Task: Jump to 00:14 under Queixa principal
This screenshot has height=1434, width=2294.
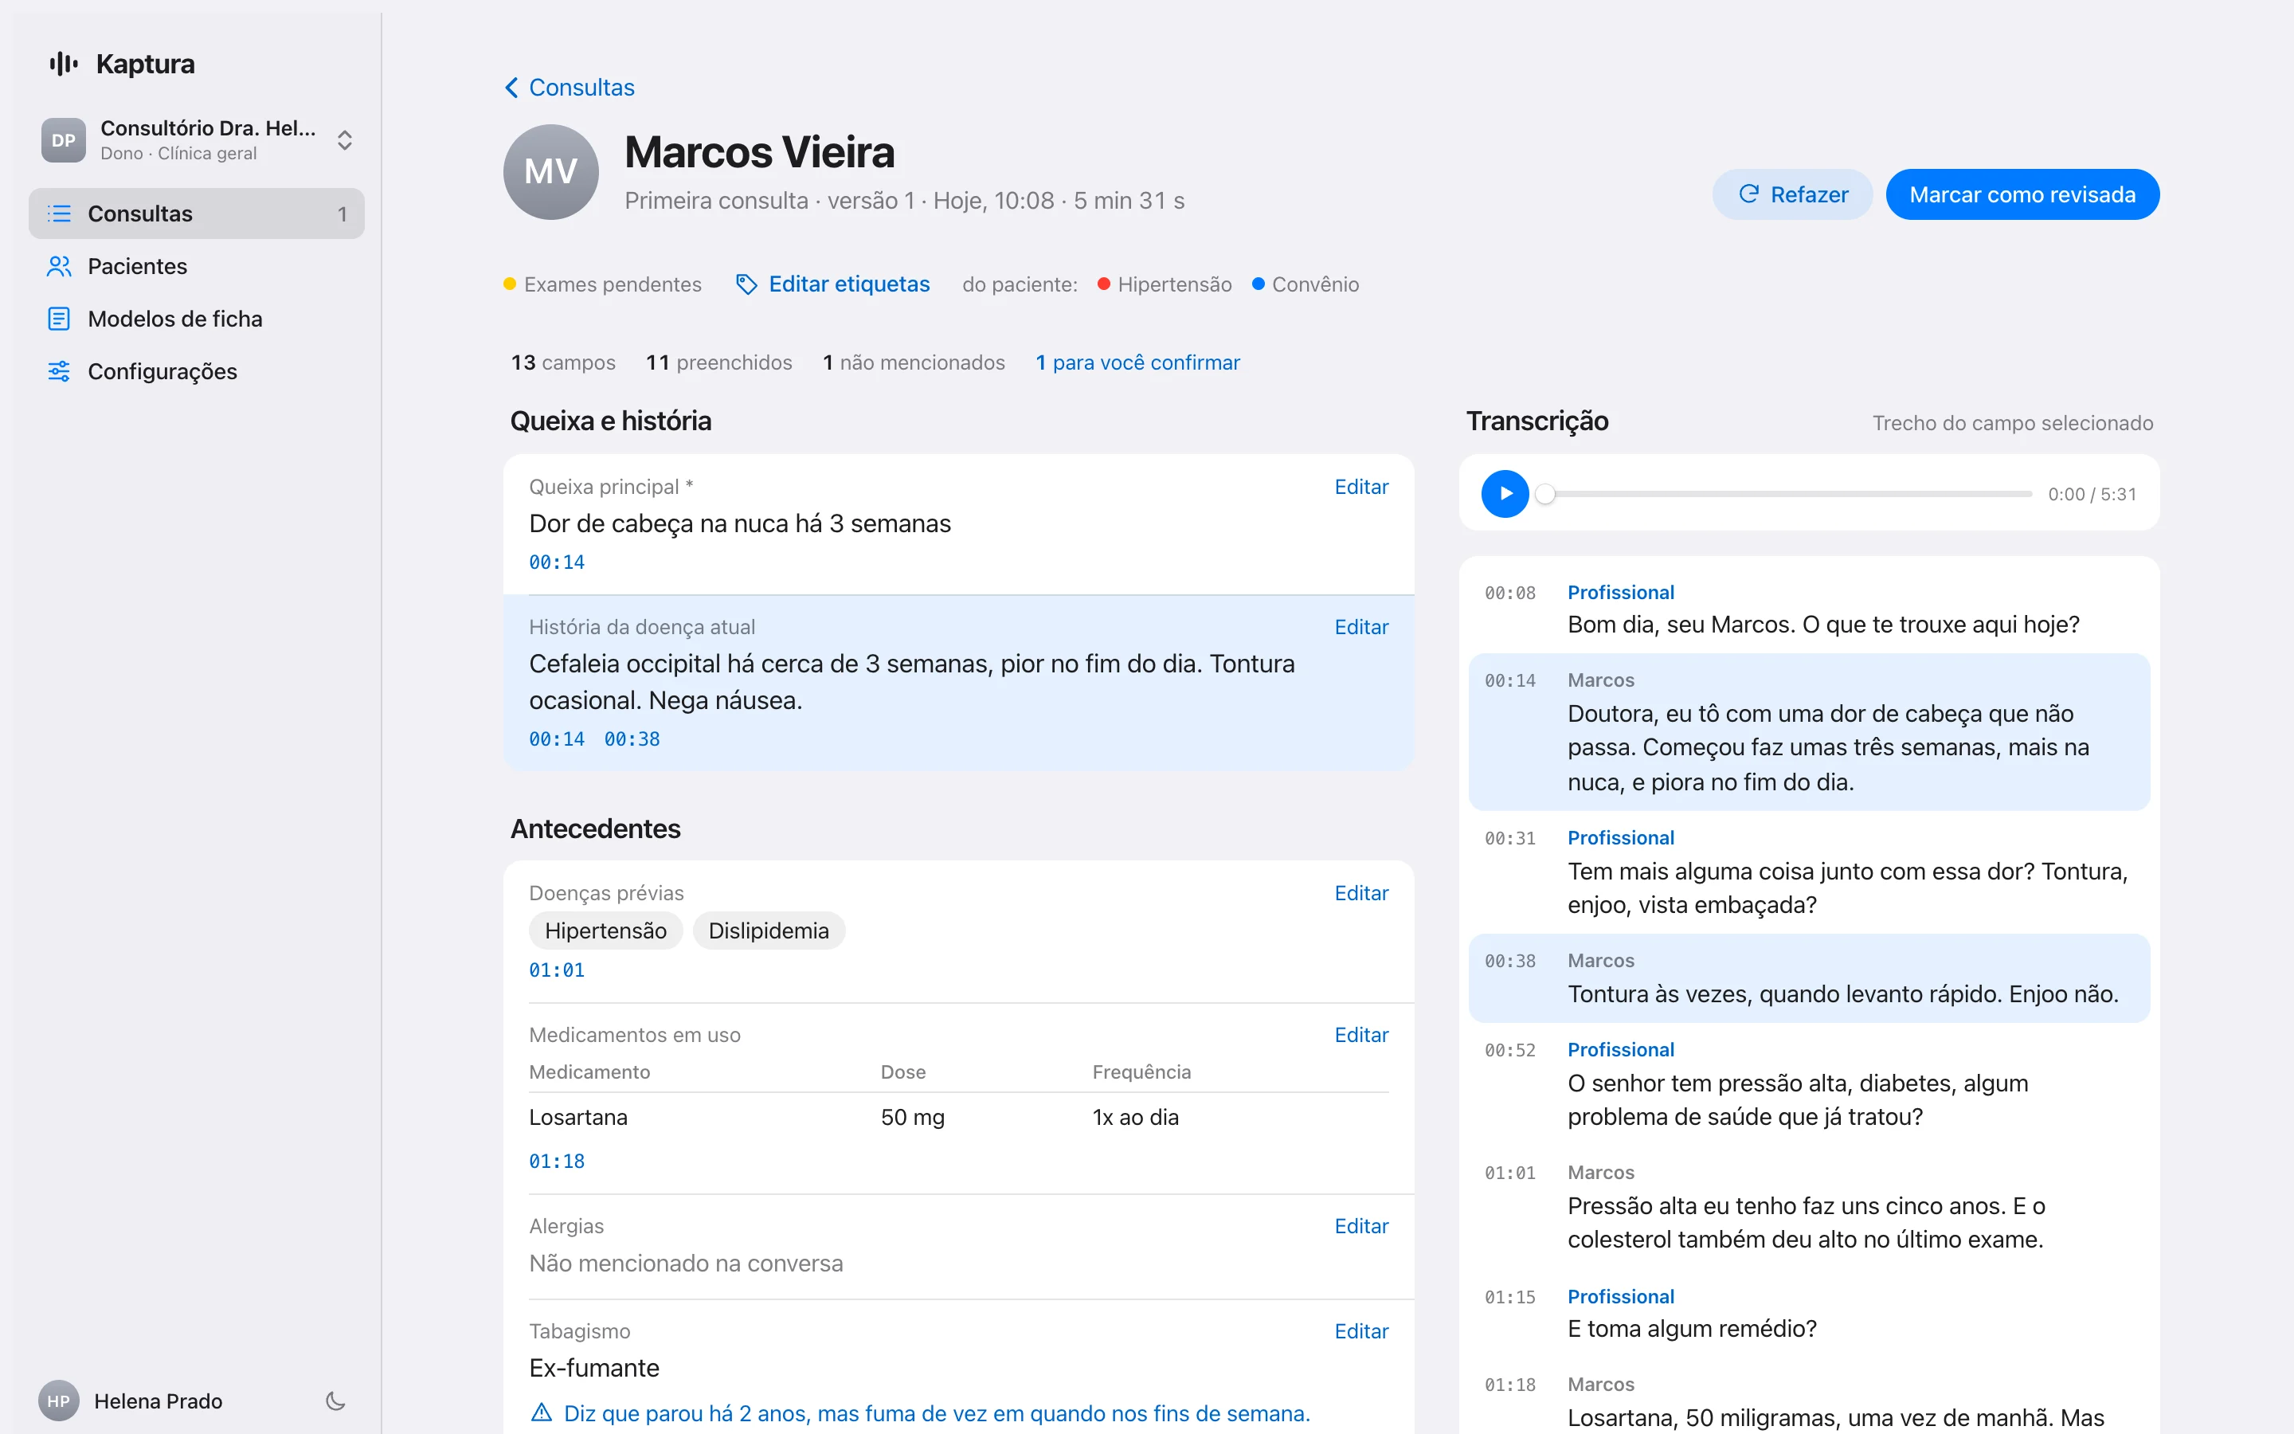Action: click(x=557, y=562)
